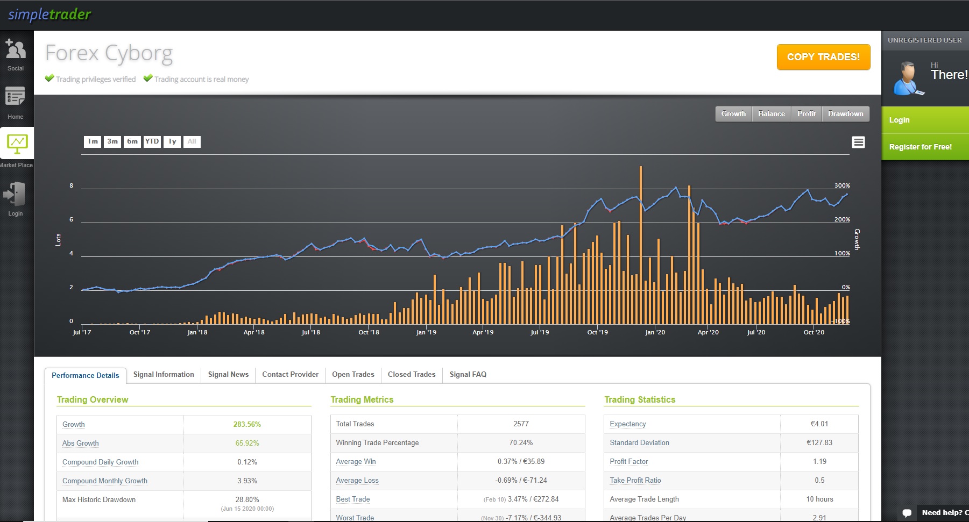
Task: Open the Home sidebar icon
Action: click(15, 97)
